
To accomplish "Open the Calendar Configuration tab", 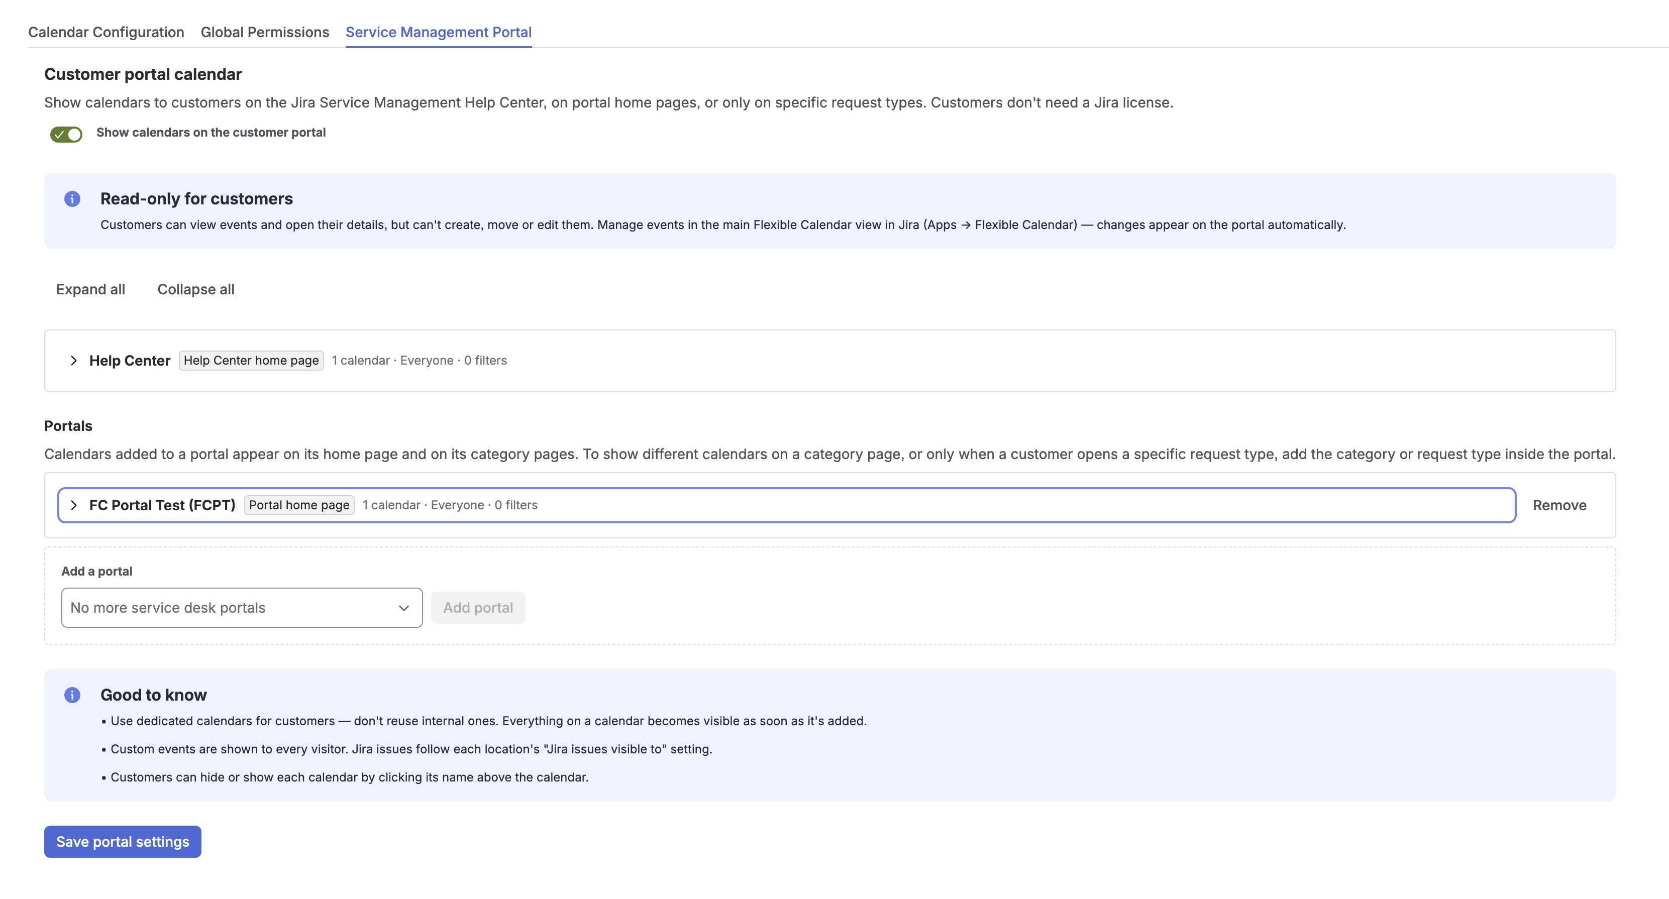I will point(106,32).
